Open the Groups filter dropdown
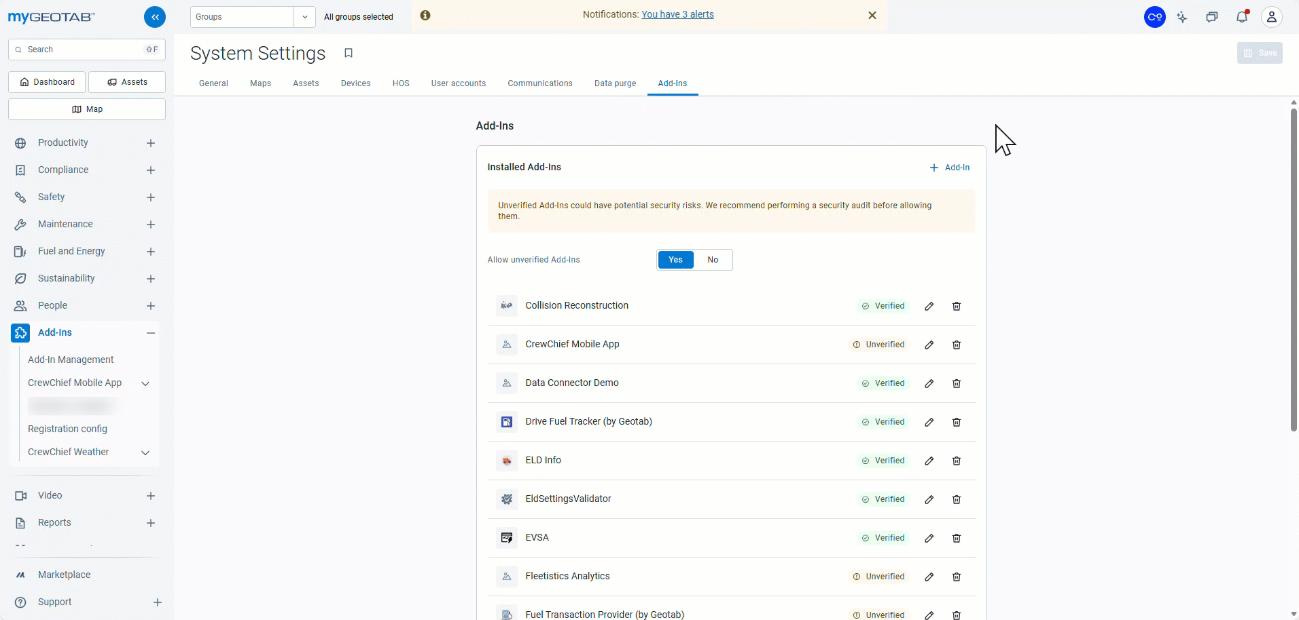 (x=304, y=17)
